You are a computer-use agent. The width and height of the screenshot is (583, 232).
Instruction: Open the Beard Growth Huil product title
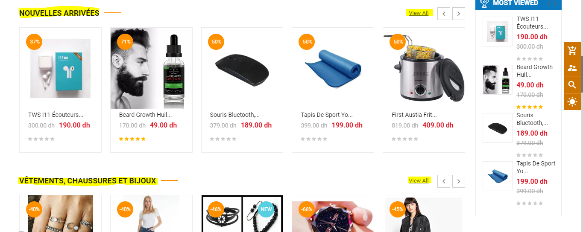pyautogui.click(x=145, y=115)
